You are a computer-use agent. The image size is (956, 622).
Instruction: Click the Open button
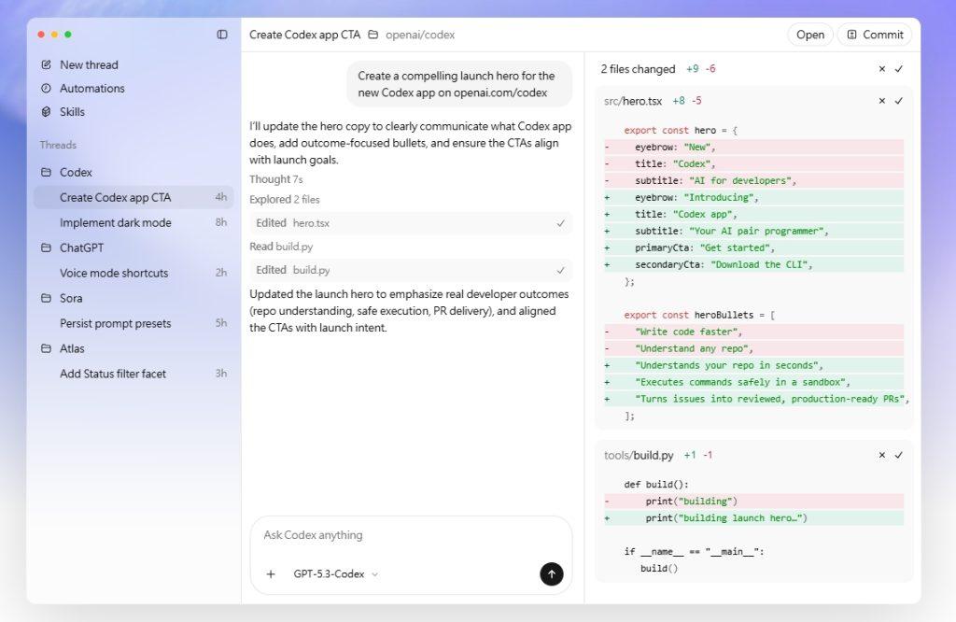pos(809,35)
